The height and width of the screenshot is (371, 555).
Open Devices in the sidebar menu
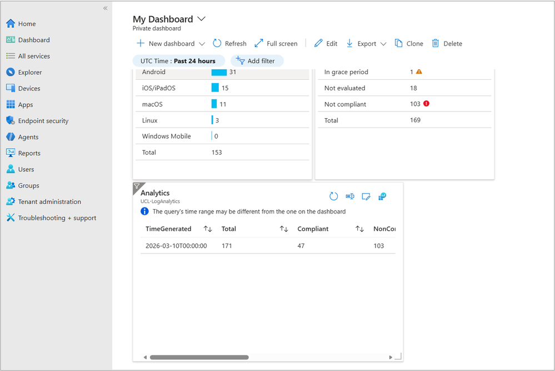click(29, 88)
